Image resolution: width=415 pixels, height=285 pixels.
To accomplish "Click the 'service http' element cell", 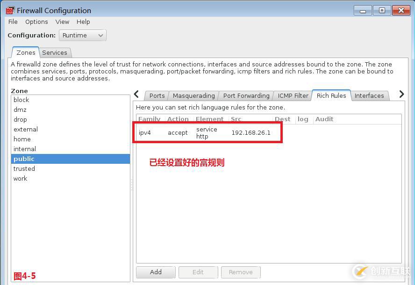I will [207, 132].
